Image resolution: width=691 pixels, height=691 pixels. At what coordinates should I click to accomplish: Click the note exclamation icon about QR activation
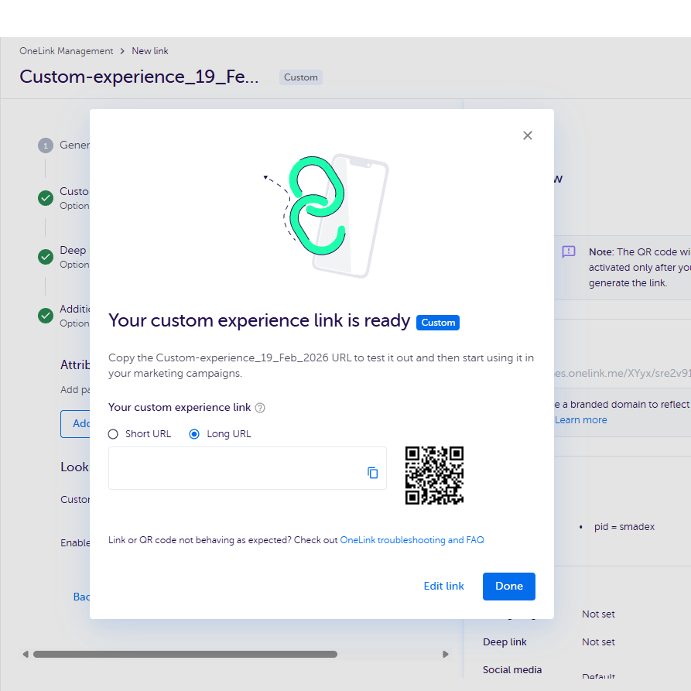[569, 251]
